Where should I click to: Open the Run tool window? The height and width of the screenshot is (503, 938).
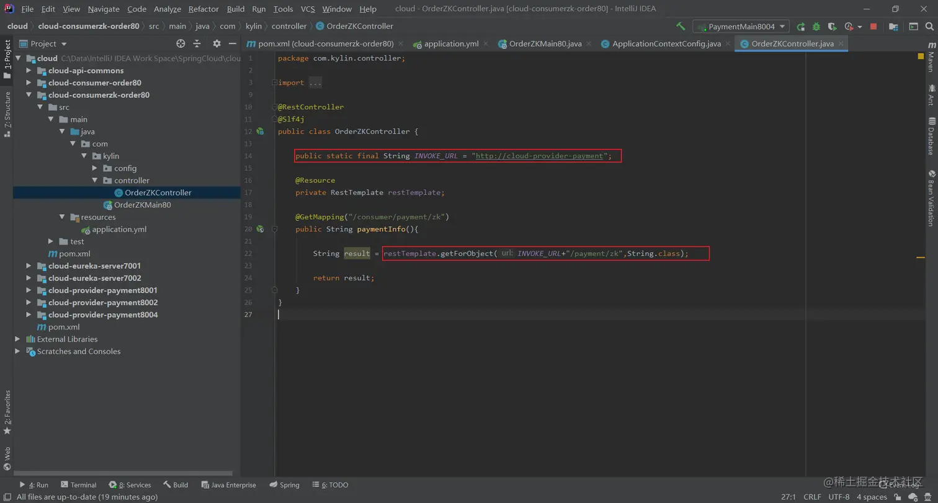[x=34, y=485]
